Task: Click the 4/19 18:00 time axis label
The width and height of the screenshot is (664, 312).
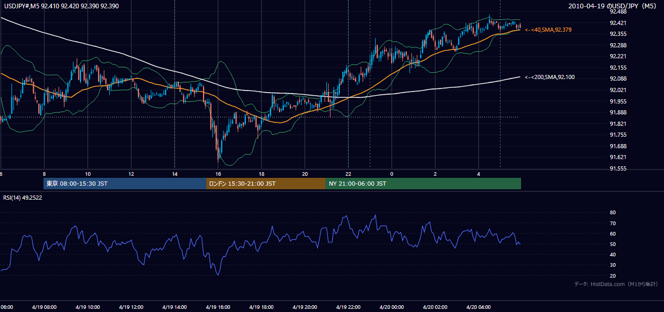Action: (x=261, y=307)
